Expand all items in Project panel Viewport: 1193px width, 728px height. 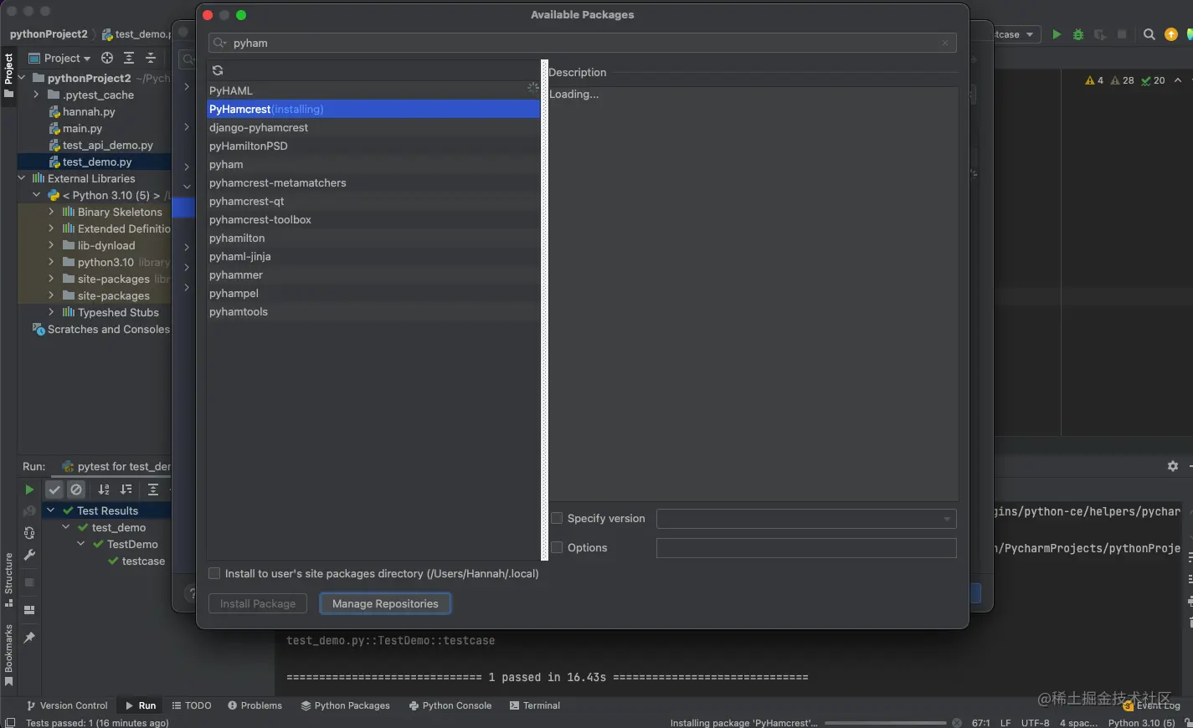pos(129,58)
